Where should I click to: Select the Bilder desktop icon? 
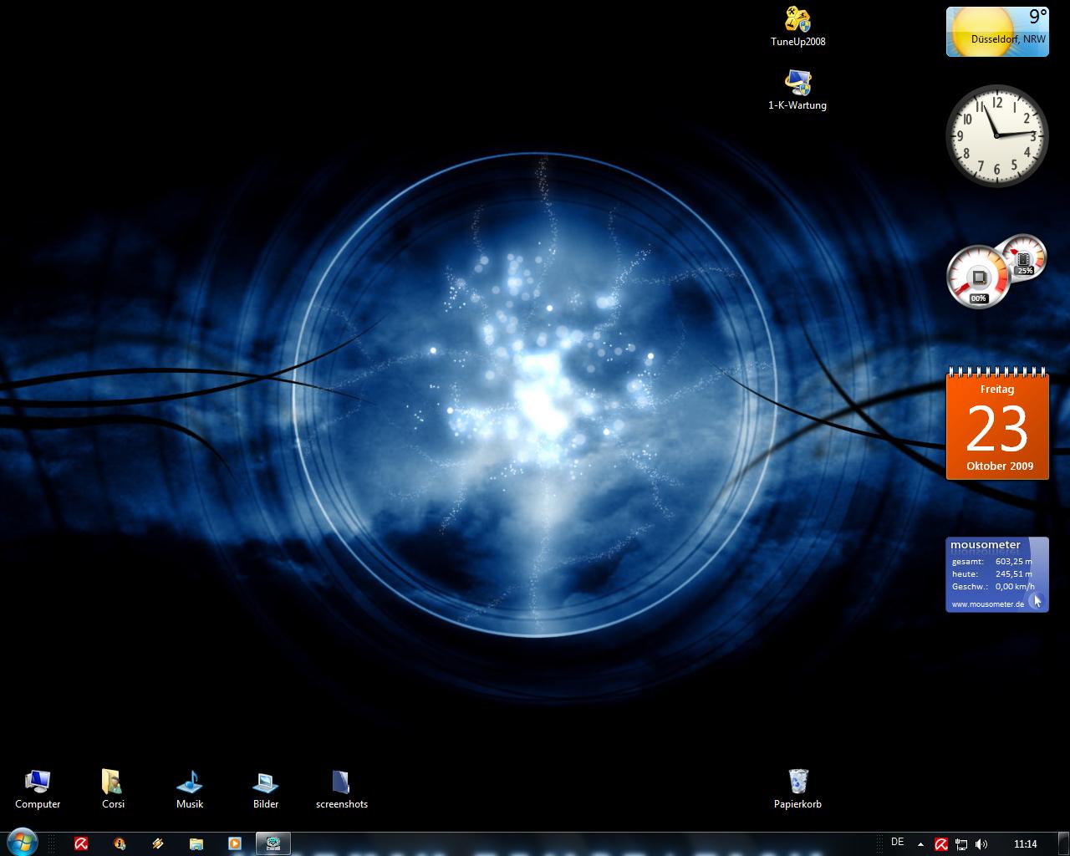tap(266, 782)
